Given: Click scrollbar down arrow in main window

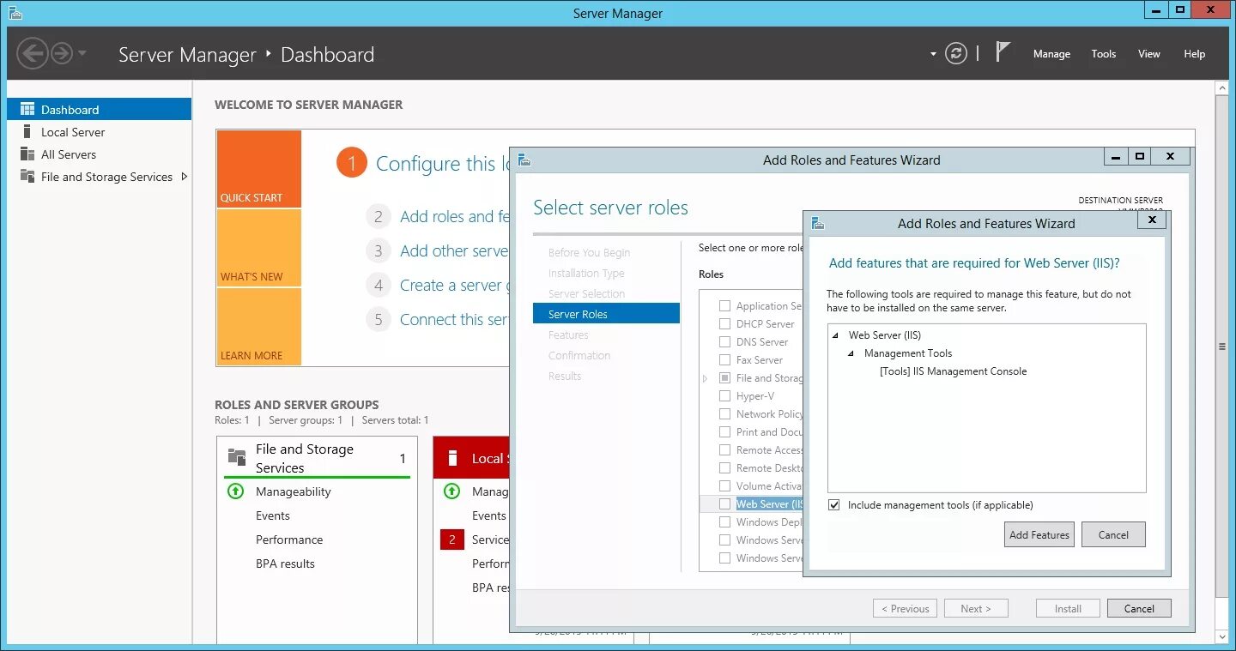Looking at the screenshot, I should click(1222, 636).
